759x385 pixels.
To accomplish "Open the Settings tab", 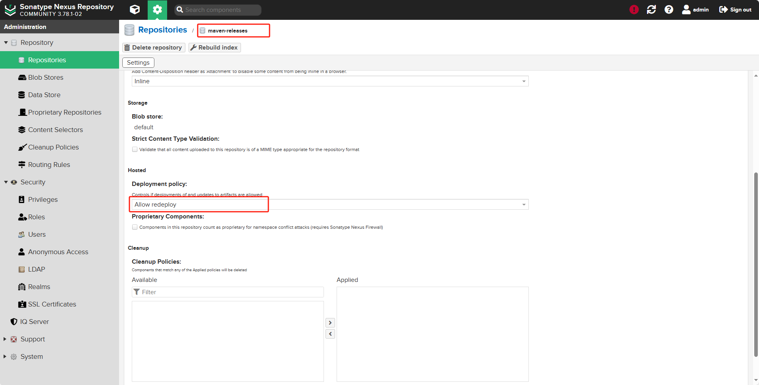I will point(138,63).
